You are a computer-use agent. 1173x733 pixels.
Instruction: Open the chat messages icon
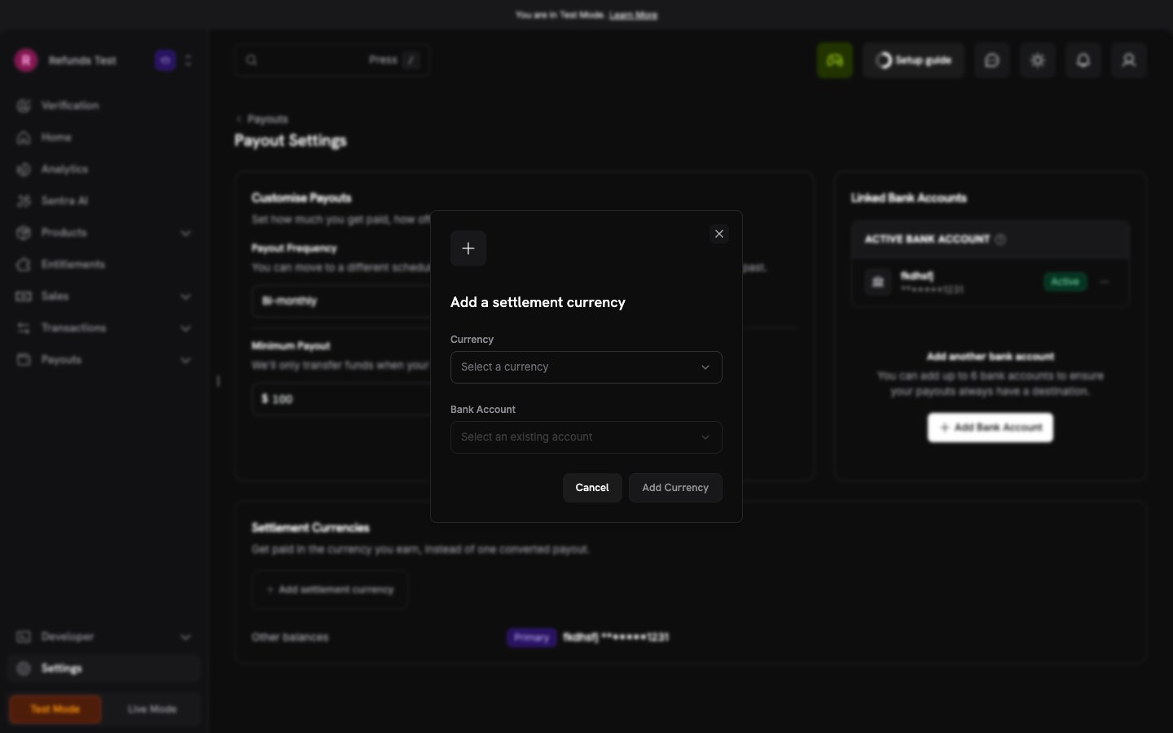pos(992,60)
